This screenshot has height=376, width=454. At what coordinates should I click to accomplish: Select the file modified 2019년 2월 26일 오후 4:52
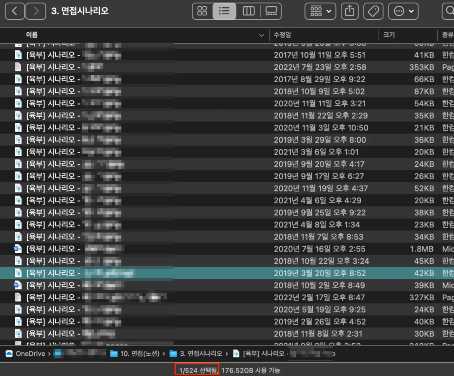point(227,322)
